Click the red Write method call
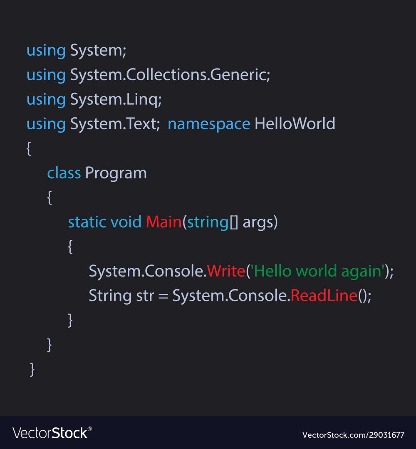 pos(226,271)
